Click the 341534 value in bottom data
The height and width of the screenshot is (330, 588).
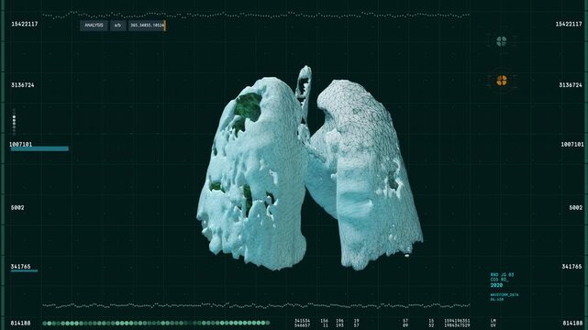tap(302, 321)
